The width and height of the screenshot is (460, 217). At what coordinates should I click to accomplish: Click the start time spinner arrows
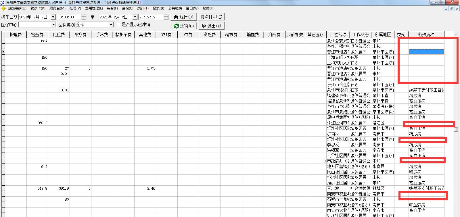84,17
